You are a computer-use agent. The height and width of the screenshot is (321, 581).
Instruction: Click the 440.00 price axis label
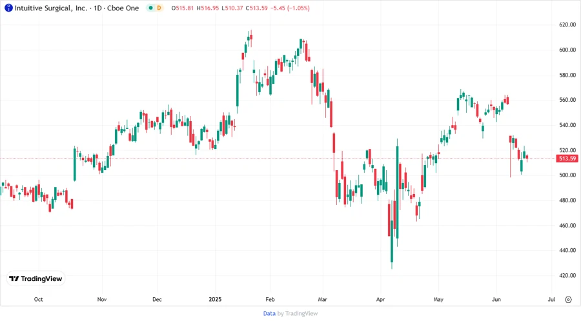567,250
